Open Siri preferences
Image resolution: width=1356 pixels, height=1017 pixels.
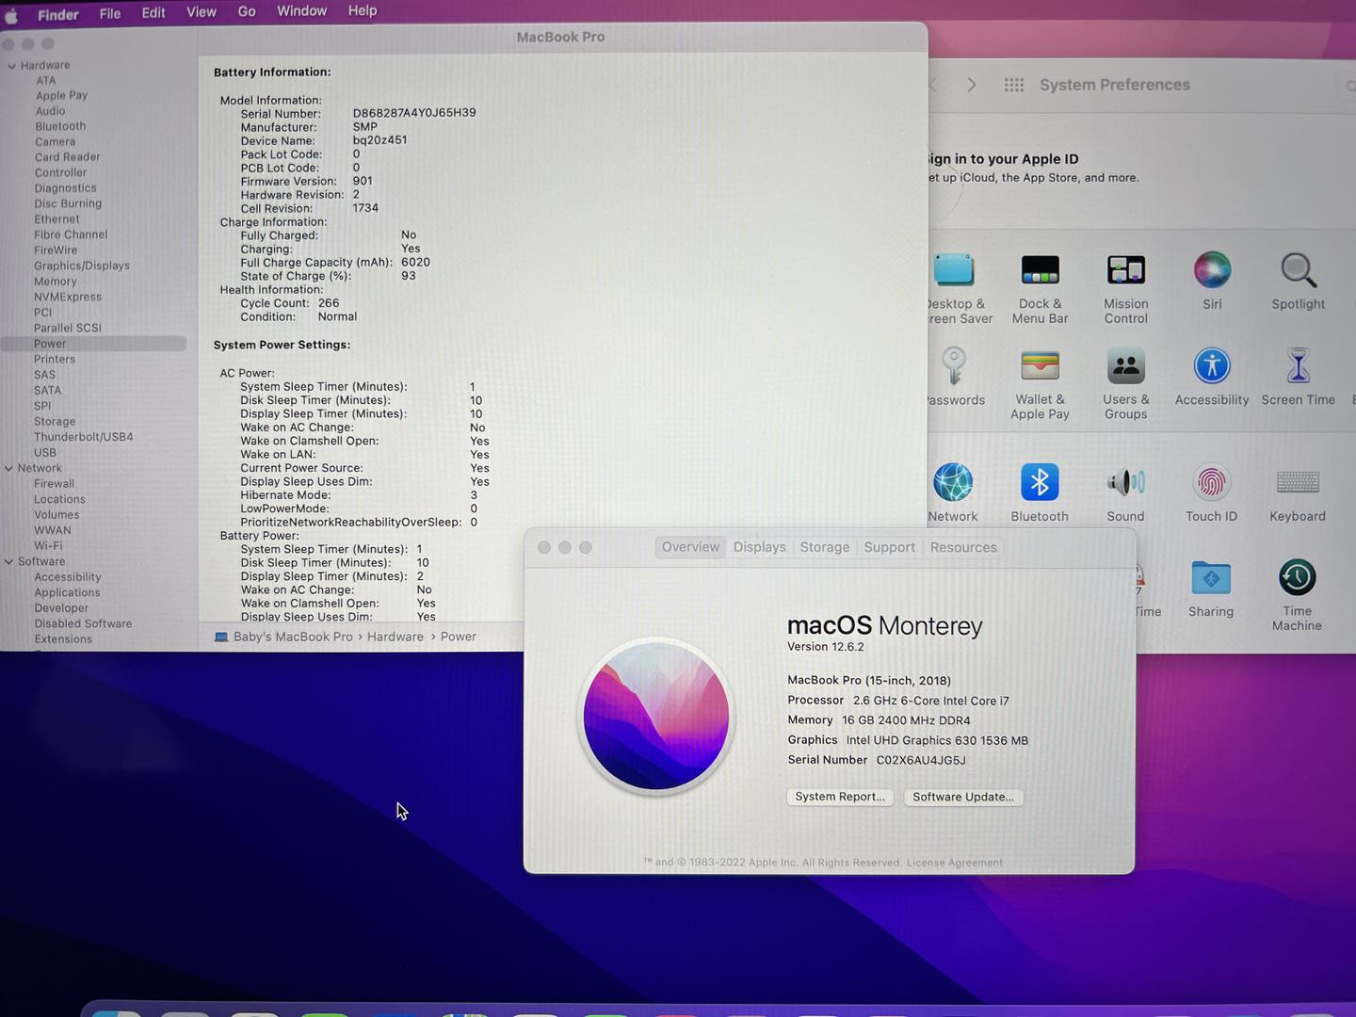coord(1212,281)
